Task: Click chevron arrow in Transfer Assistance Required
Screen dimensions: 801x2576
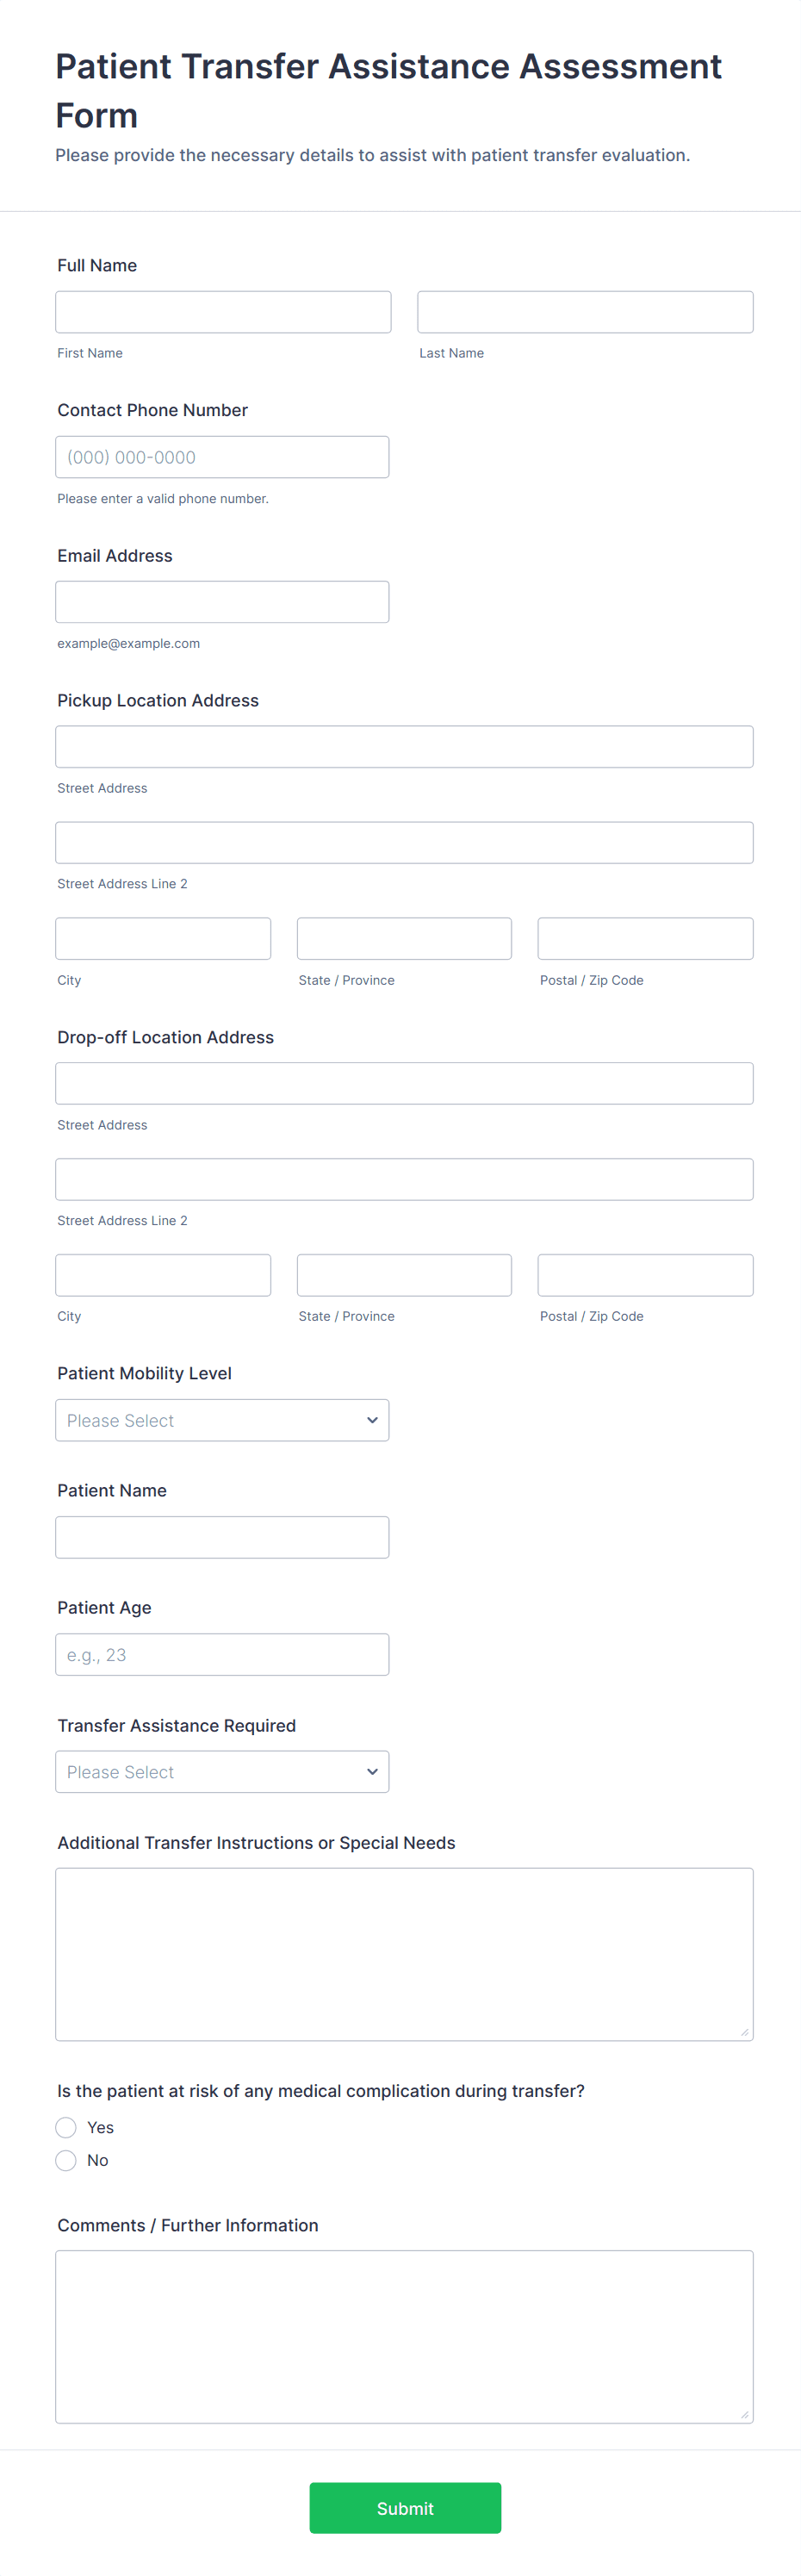Action: coord(372,1771)
